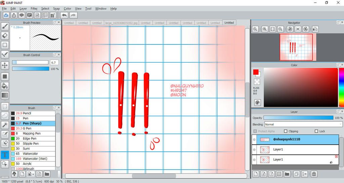This screenshot has height=183, width=344.
Task: Click the brush opacity slider
Action: (31, 69)
